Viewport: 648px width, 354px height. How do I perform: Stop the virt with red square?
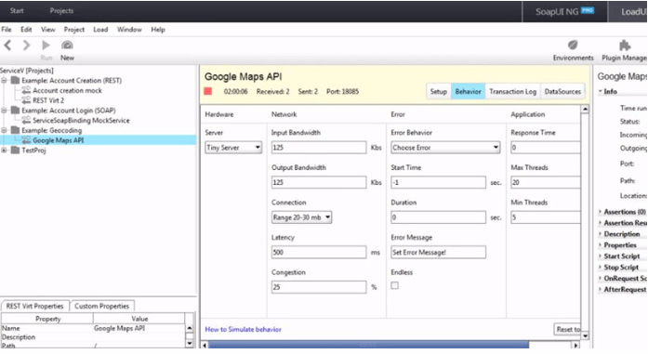[208, 91]
